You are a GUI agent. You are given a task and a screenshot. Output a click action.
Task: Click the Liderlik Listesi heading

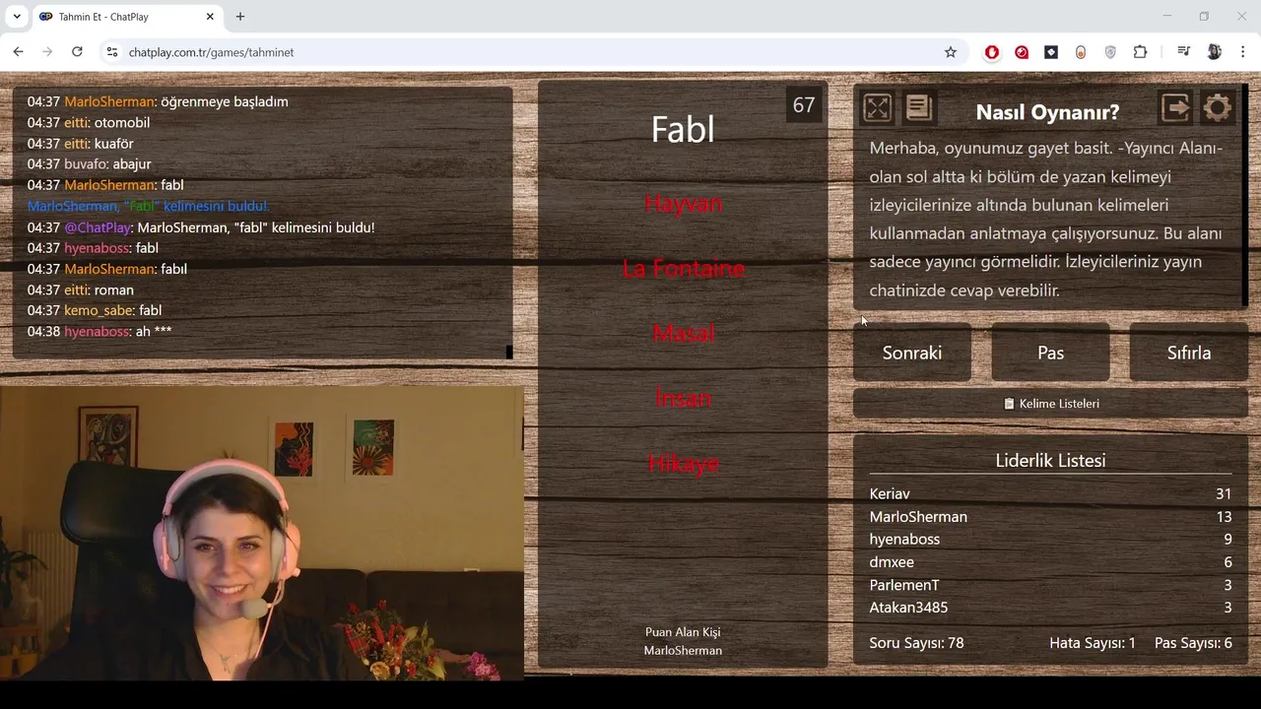[1050, 461]
